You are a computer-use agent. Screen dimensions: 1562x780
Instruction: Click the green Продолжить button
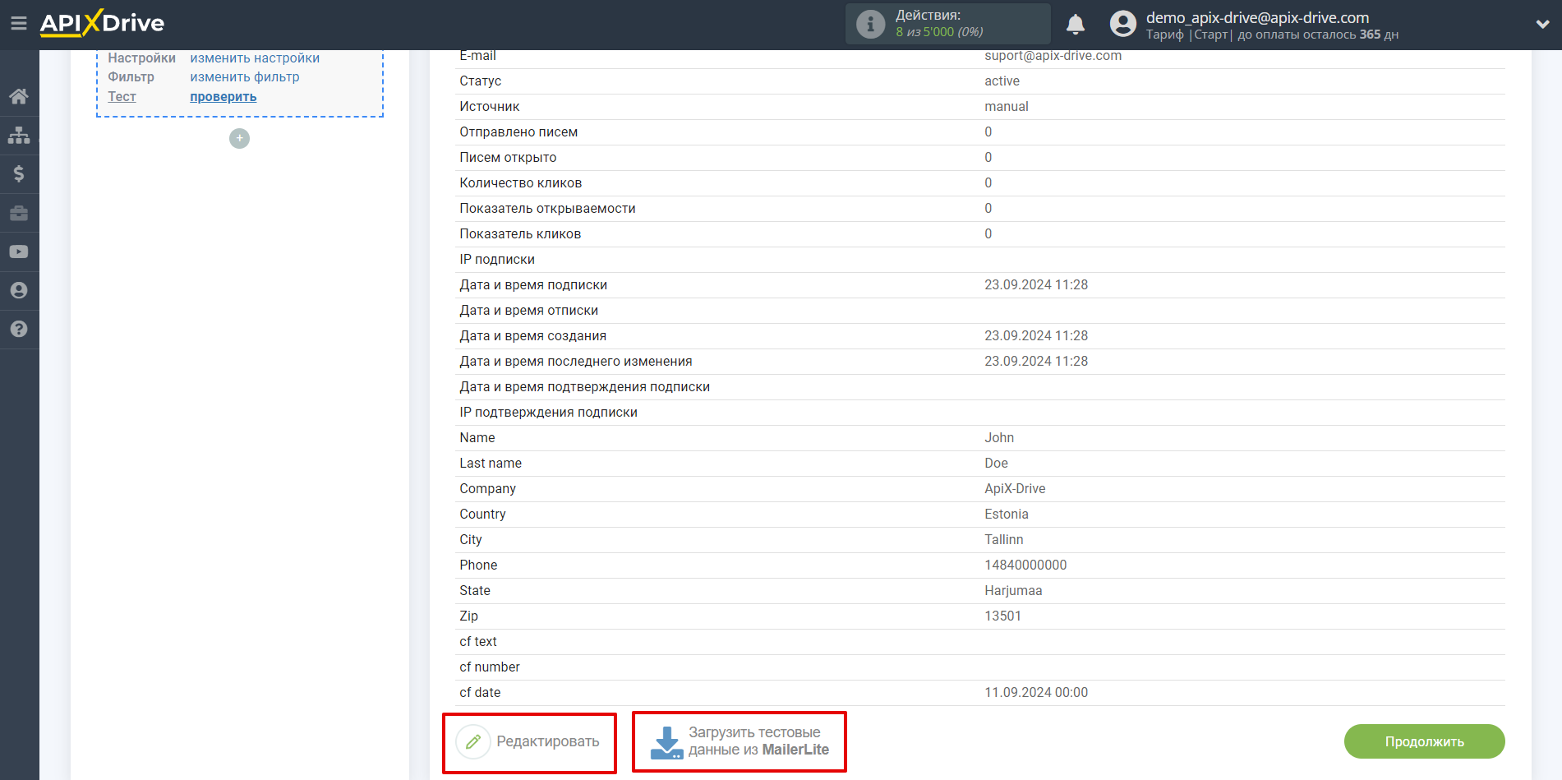[x=1424, y=741]
